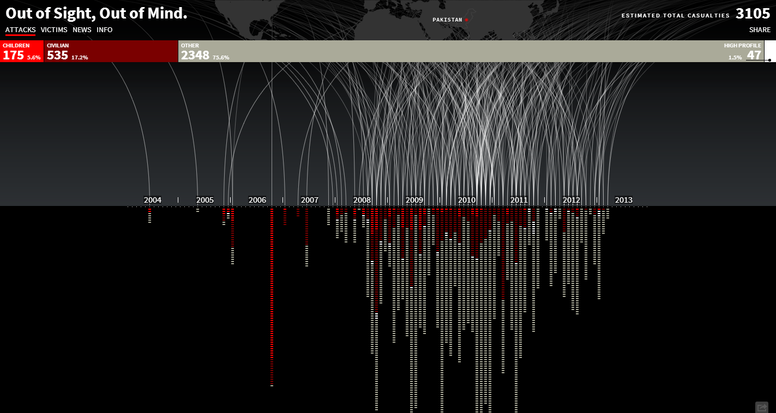The width and height of the screenshot is (776, 413).
Task: Jump to 2006 on the timeline
Action: (x=257, y=200)
